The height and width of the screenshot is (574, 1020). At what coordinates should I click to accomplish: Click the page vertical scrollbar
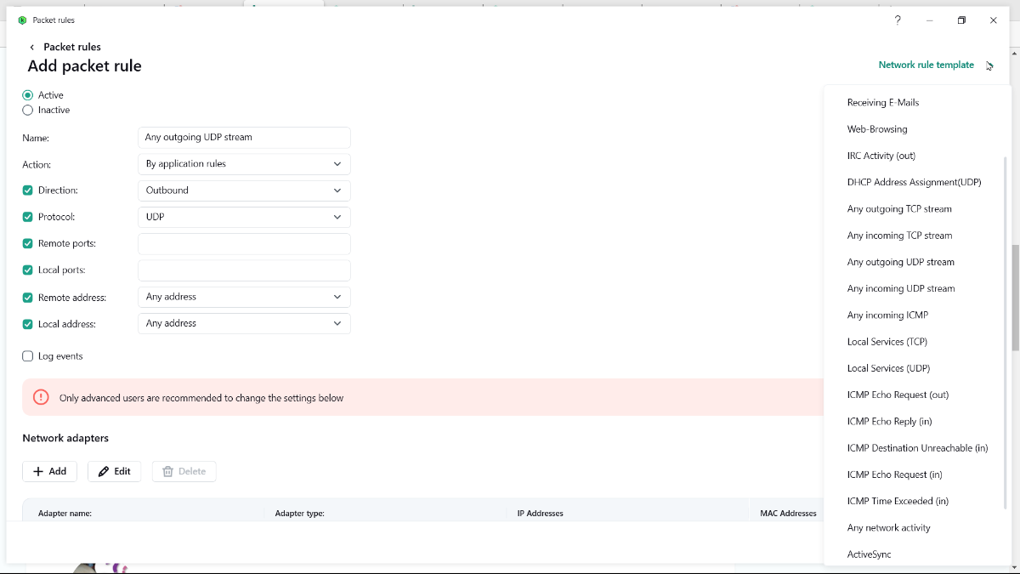(x=1015, y=298)
